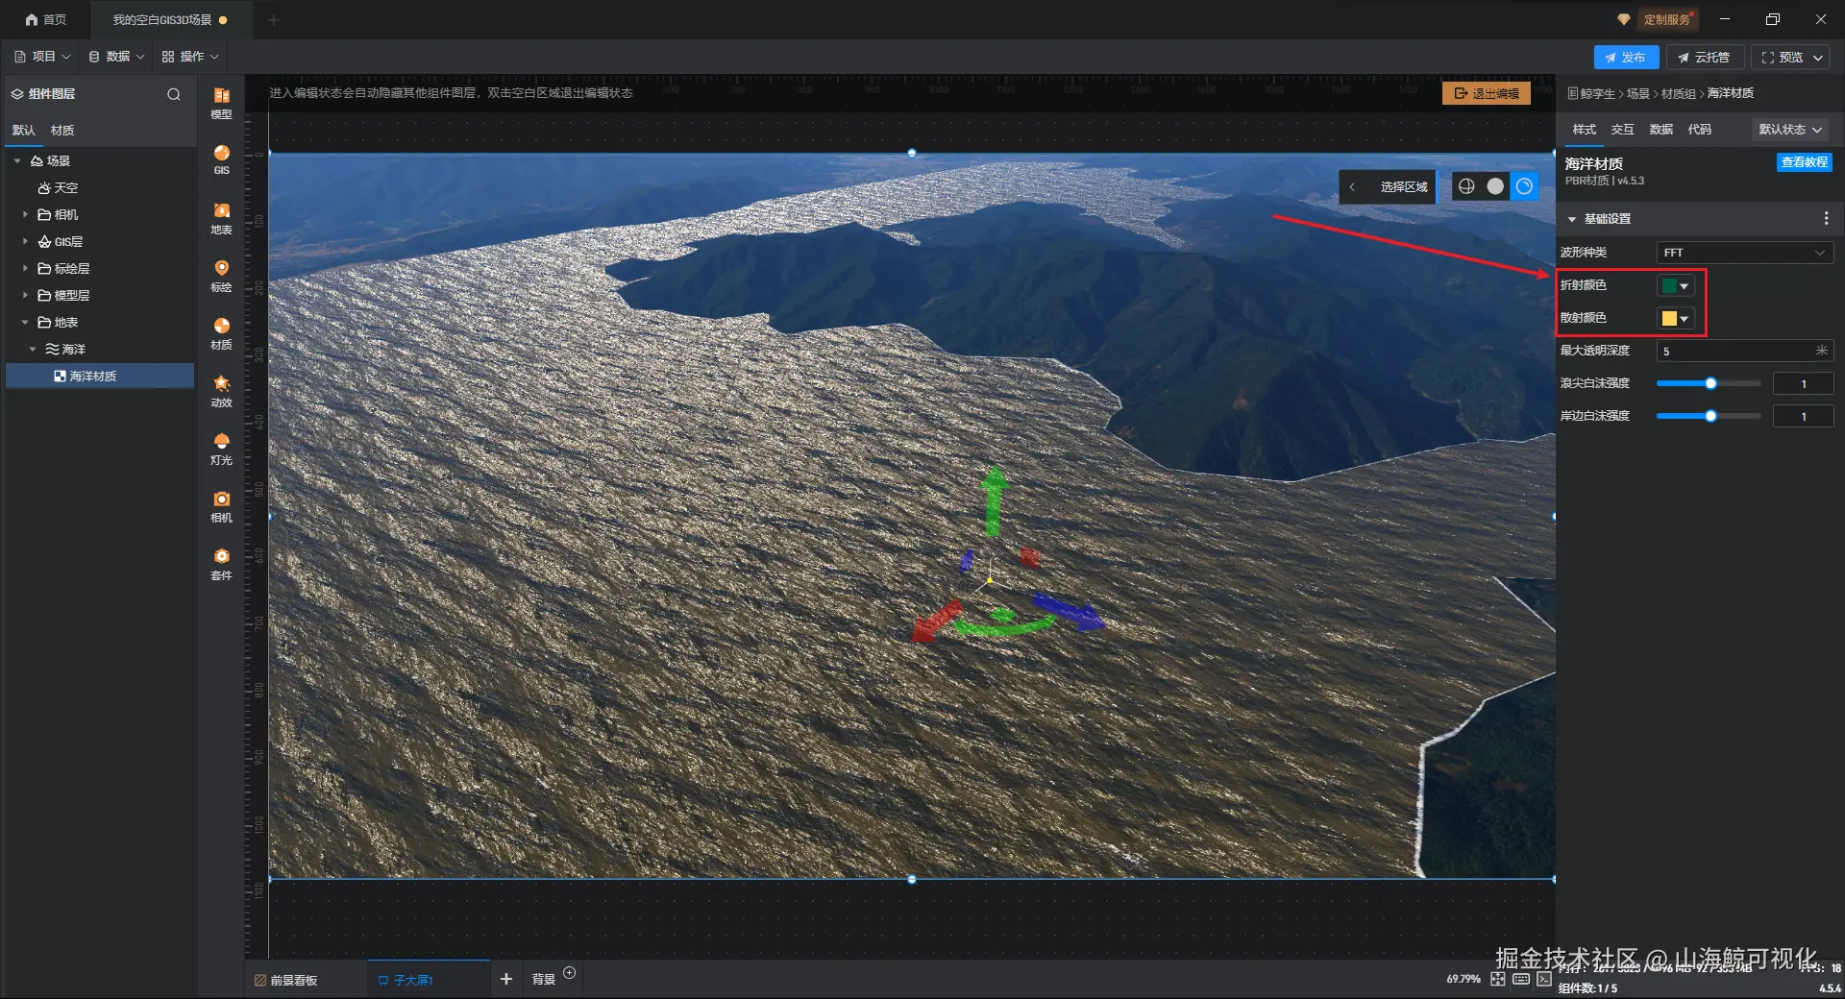Click the 退出编辑 button
The height and width of the screenshot is (999, 1845).
[1486, 93]
